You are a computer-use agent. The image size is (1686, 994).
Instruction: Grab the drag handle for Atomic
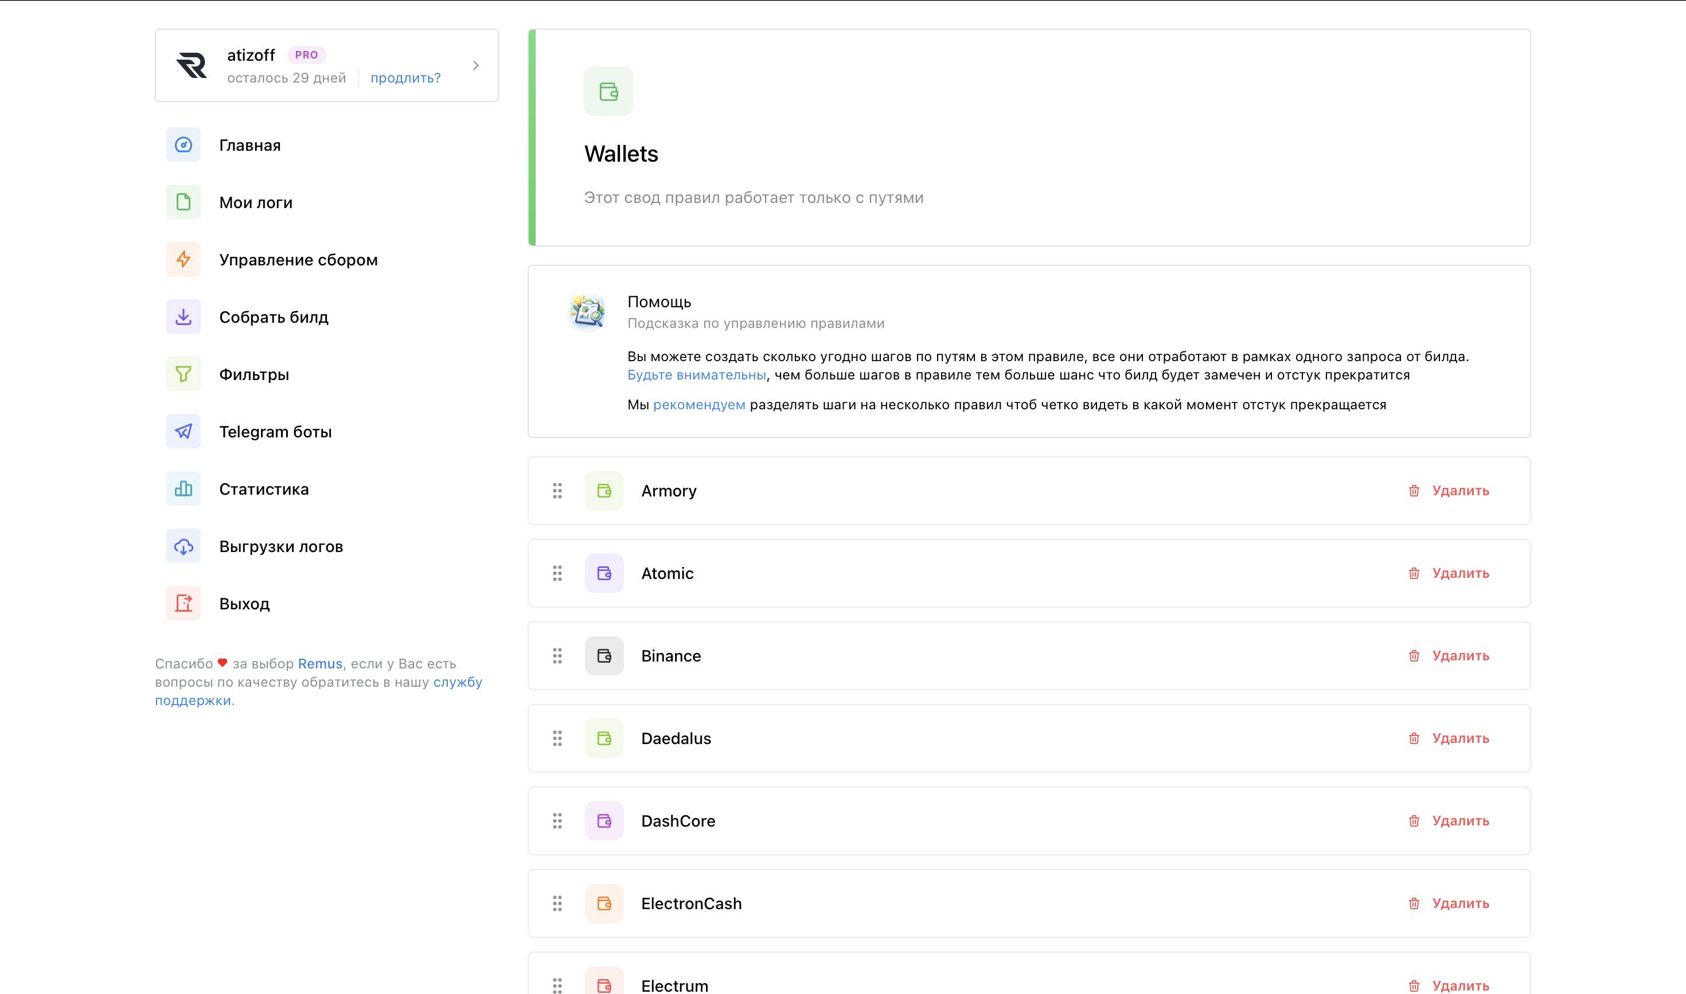(x=557, y=573)
